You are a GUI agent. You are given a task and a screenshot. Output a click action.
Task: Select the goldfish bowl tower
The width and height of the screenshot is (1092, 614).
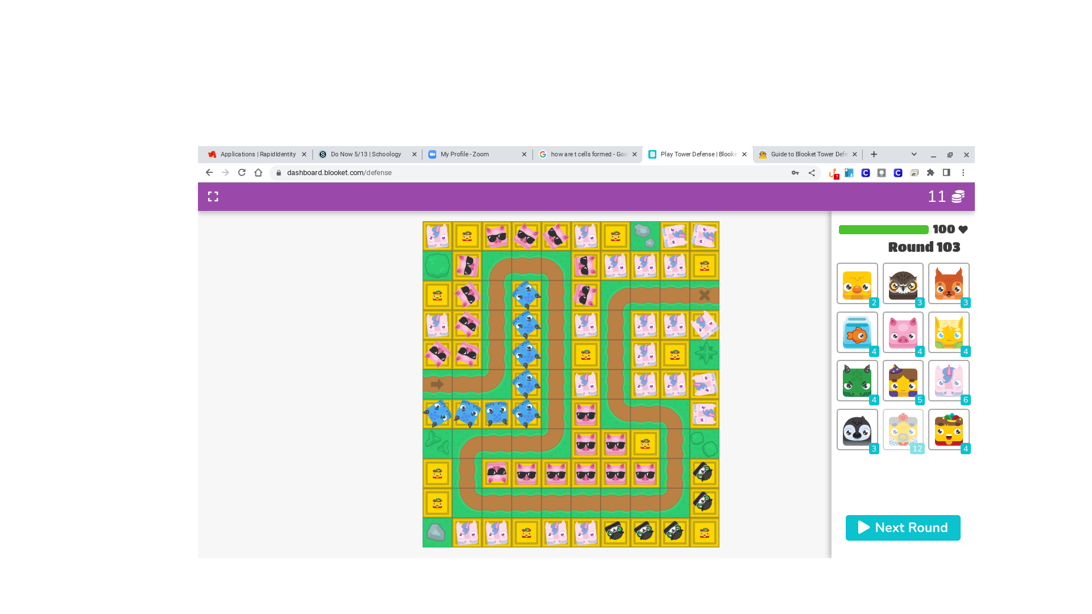point(857,332)
